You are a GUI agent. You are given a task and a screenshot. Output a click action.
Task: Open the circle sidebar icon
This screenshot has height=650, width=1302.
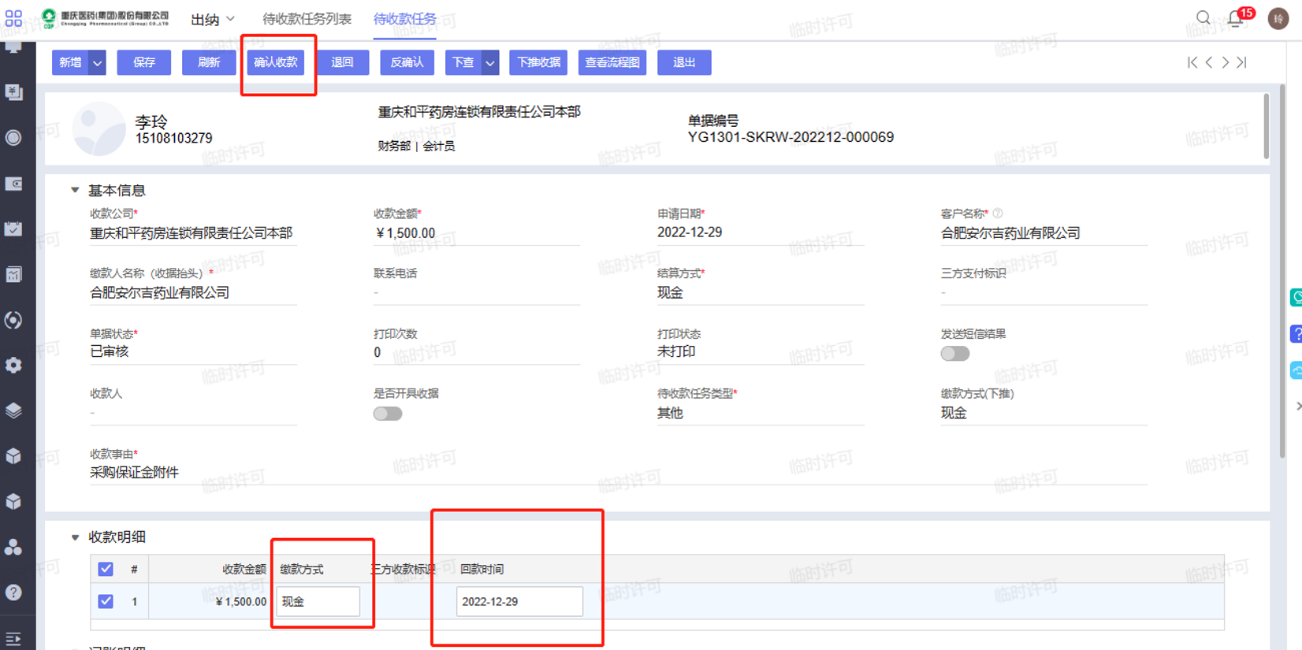point(13,138)
